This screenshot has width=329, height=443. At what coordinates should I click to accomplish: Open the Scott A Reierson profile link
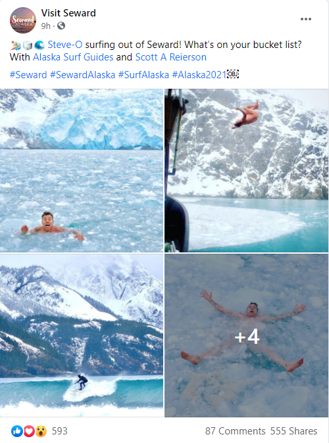171,57
